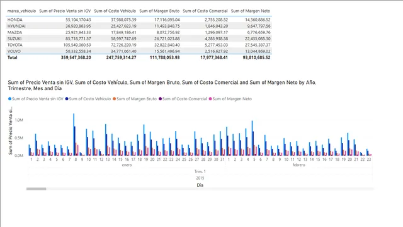Click VOLVO commercial cost 2,516,627.92
403x227 pixels.
217,51
